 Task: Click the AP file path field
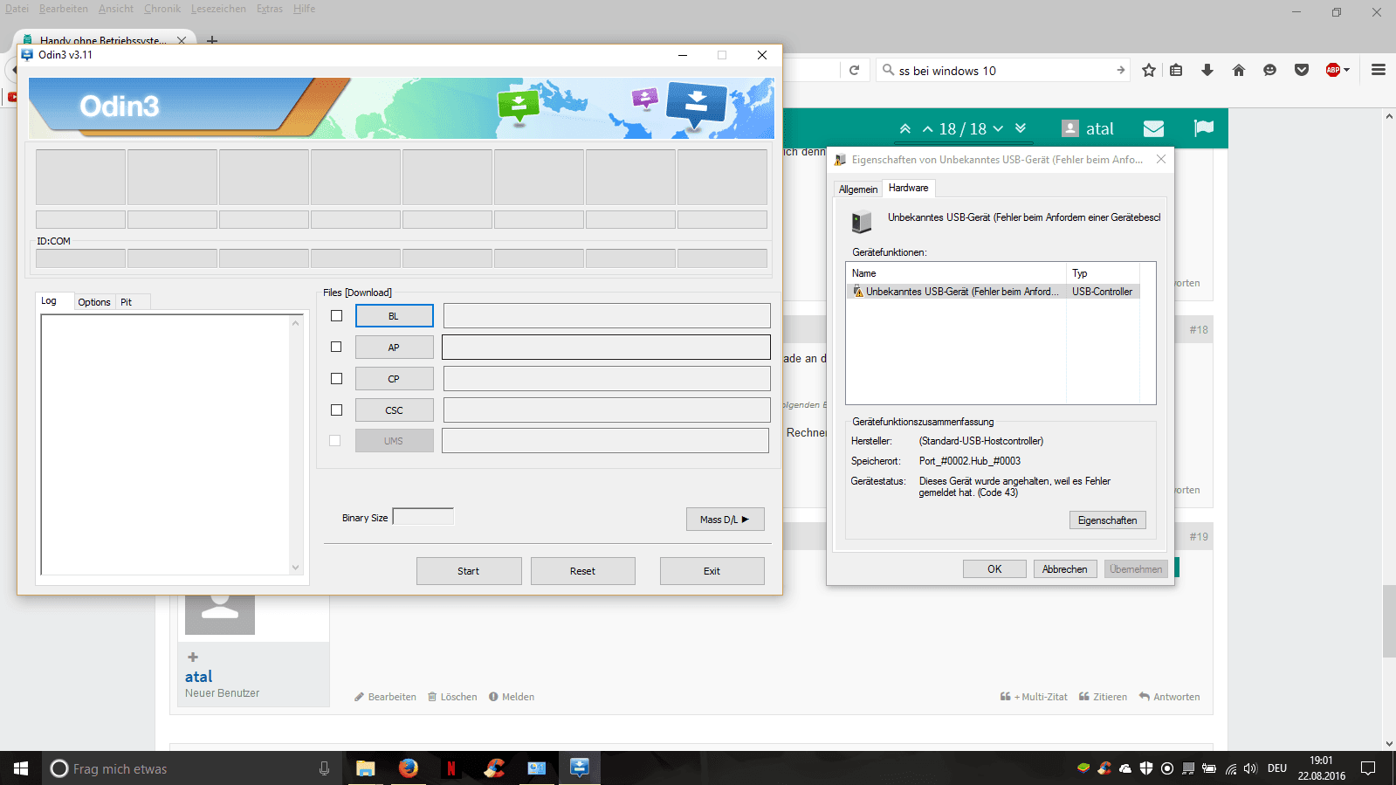606,348
